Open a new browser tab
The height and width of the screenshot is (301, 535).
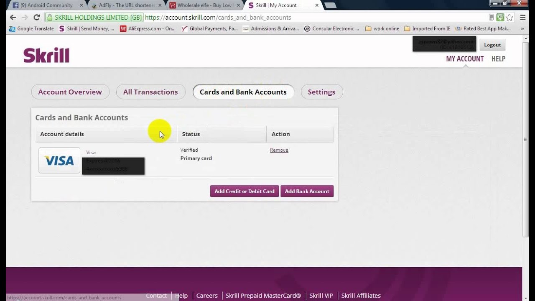330,5
